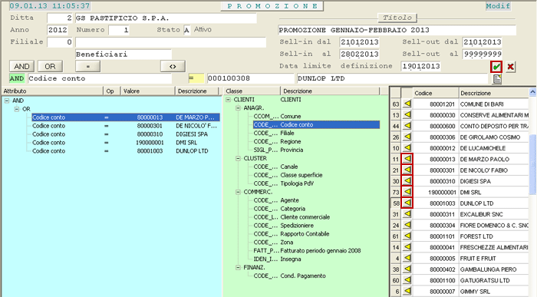The width and height of the screenshot is (537, 297).
Task: Add FRESCHEZZE ALIMENTARI via arrow icon
Action: [x=407, y=247]
